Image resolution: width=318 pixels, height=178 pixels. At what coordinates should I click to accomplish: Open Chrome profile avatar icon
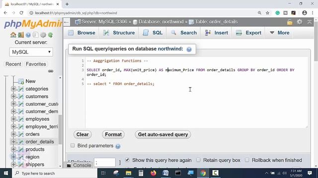pyautogui.click(x=305, y=13)
